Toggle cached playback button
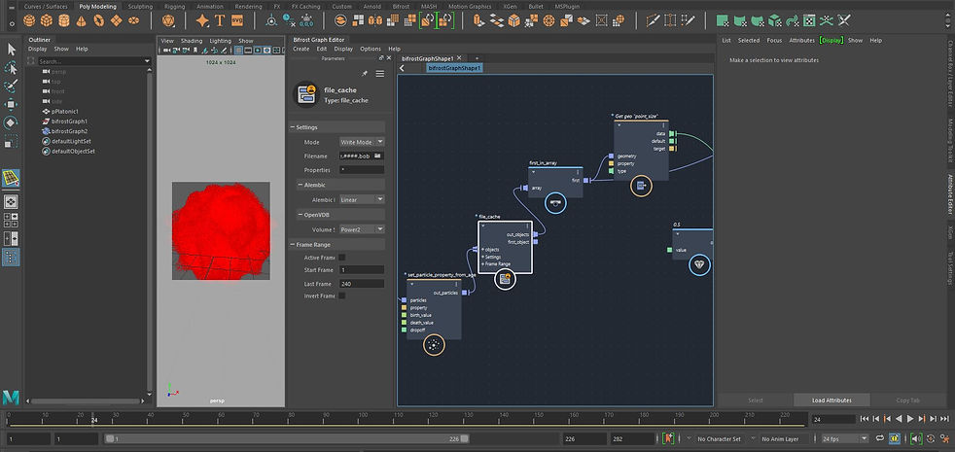 pos(895,438)
